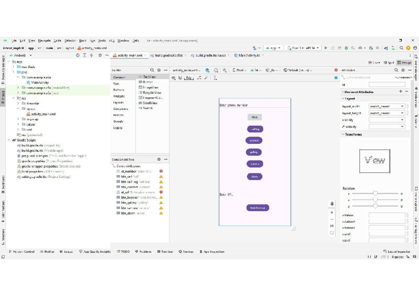This screenshot has width=419, height=296.
Task: Click the red error indicator above the design surface
Action: click(336, 70)
